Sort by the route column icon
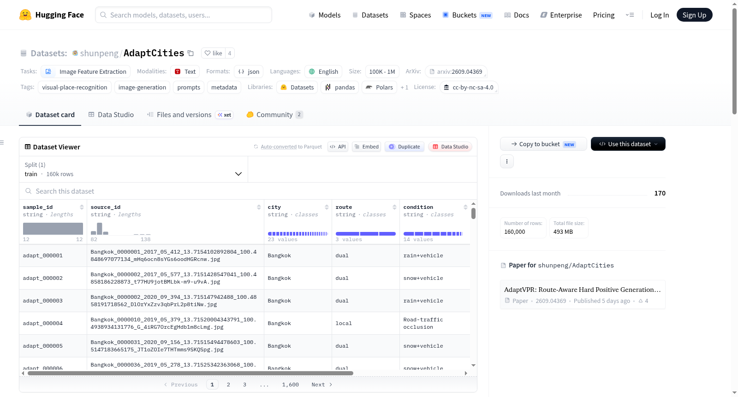Viewport: 738px width, 397px height. [x=394, y=207]
